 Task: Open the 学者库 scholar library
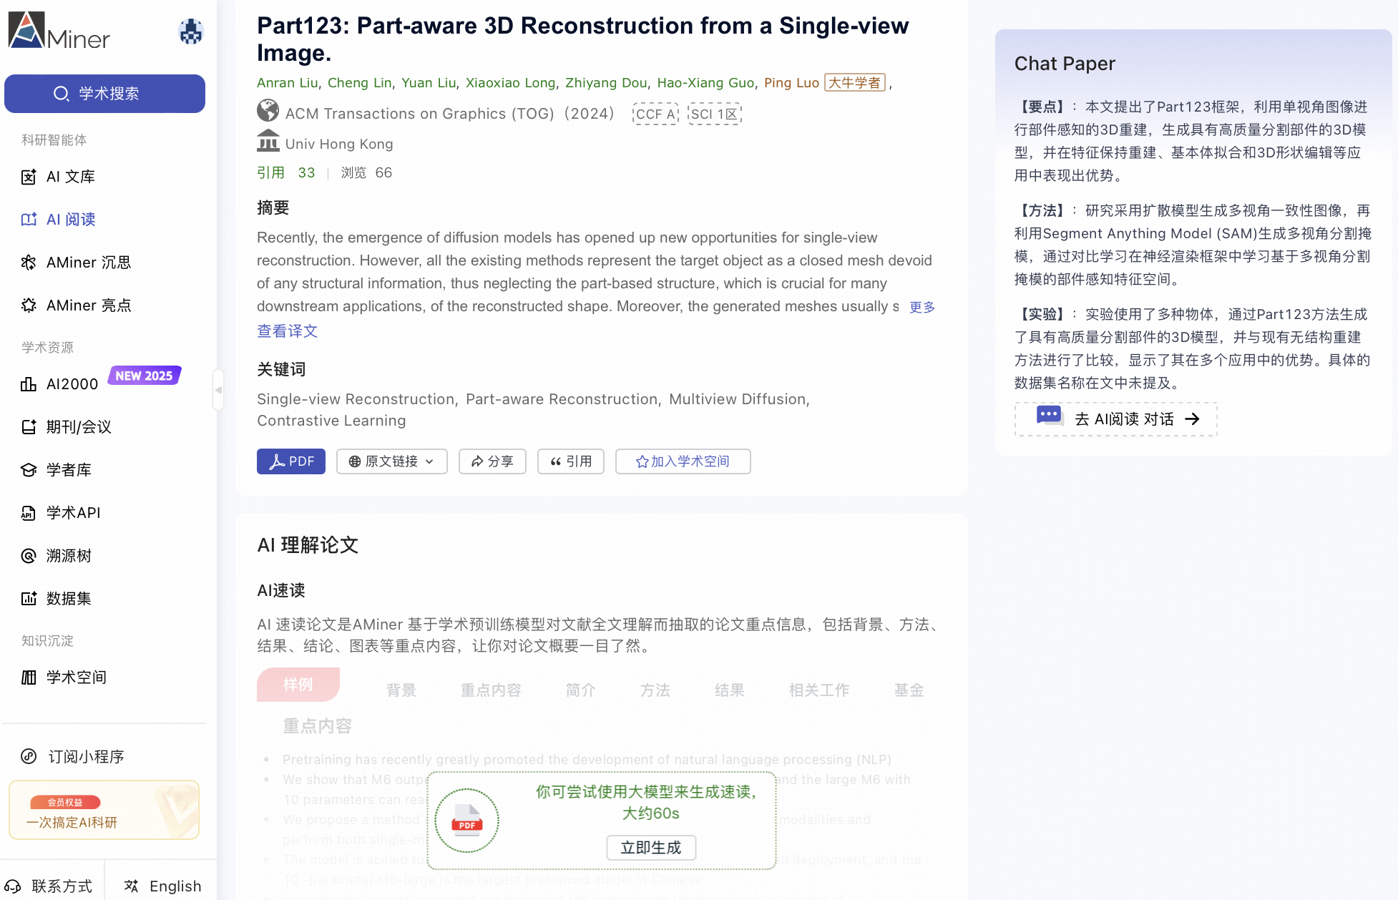tap(69, 470)
